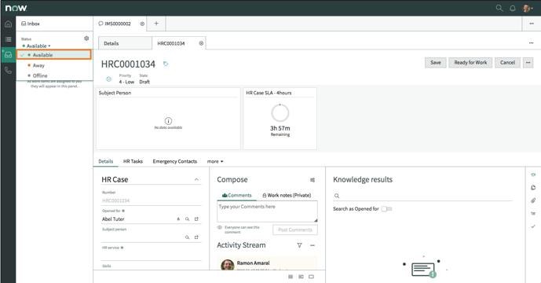Open inbox settings gear icon
Image resolution: width=541 pixels, height=283 pixels.
tap(86, 39)
